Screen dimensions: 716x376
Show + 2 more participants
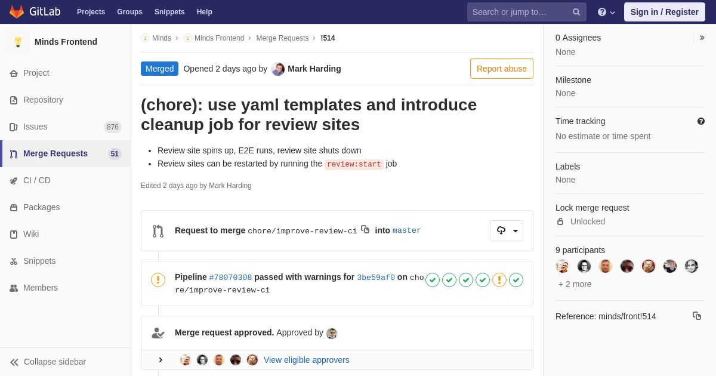pyautogui.click(x=575, y=284)
